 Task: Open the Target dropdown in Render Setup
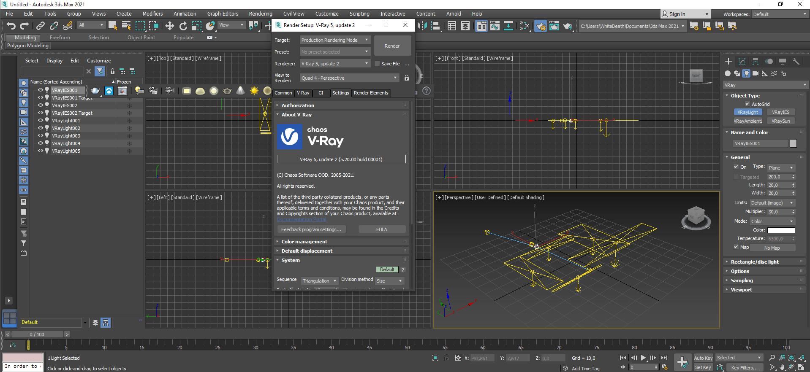coord(335,40)
